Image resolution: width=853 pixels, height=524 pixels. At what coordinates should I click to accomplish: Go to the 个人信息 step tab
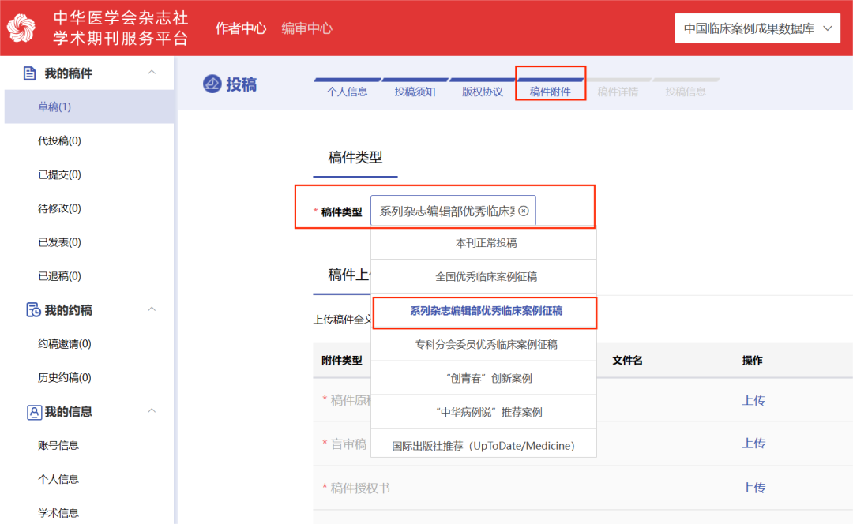tap(347, 92)
